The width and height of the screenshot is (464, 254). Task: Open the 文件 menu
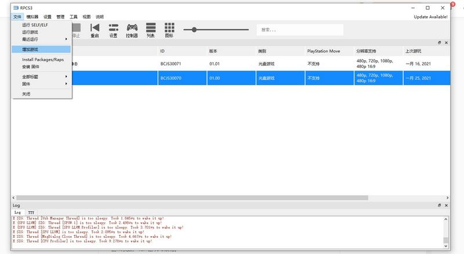click(x=17, y=17)
